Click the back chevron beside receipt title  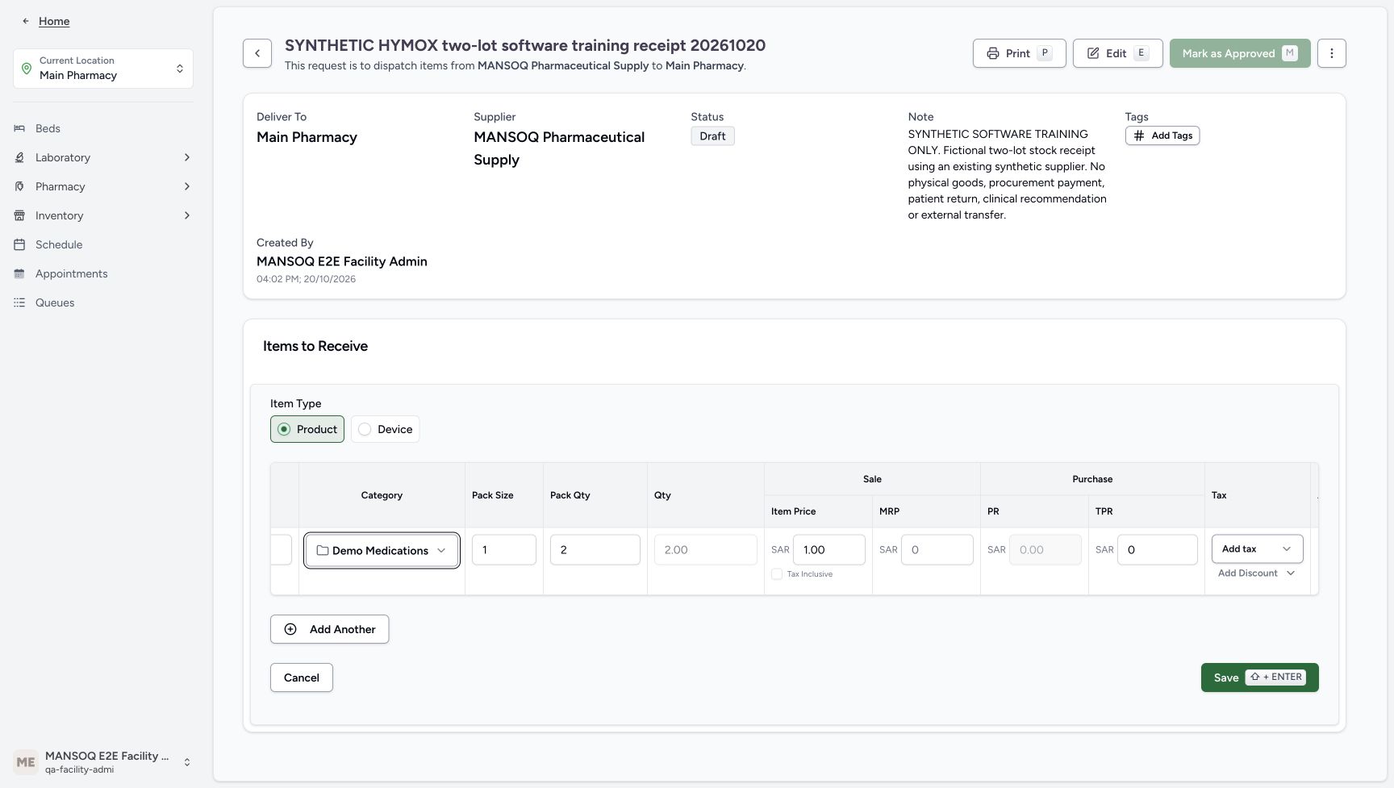[257, 53]
